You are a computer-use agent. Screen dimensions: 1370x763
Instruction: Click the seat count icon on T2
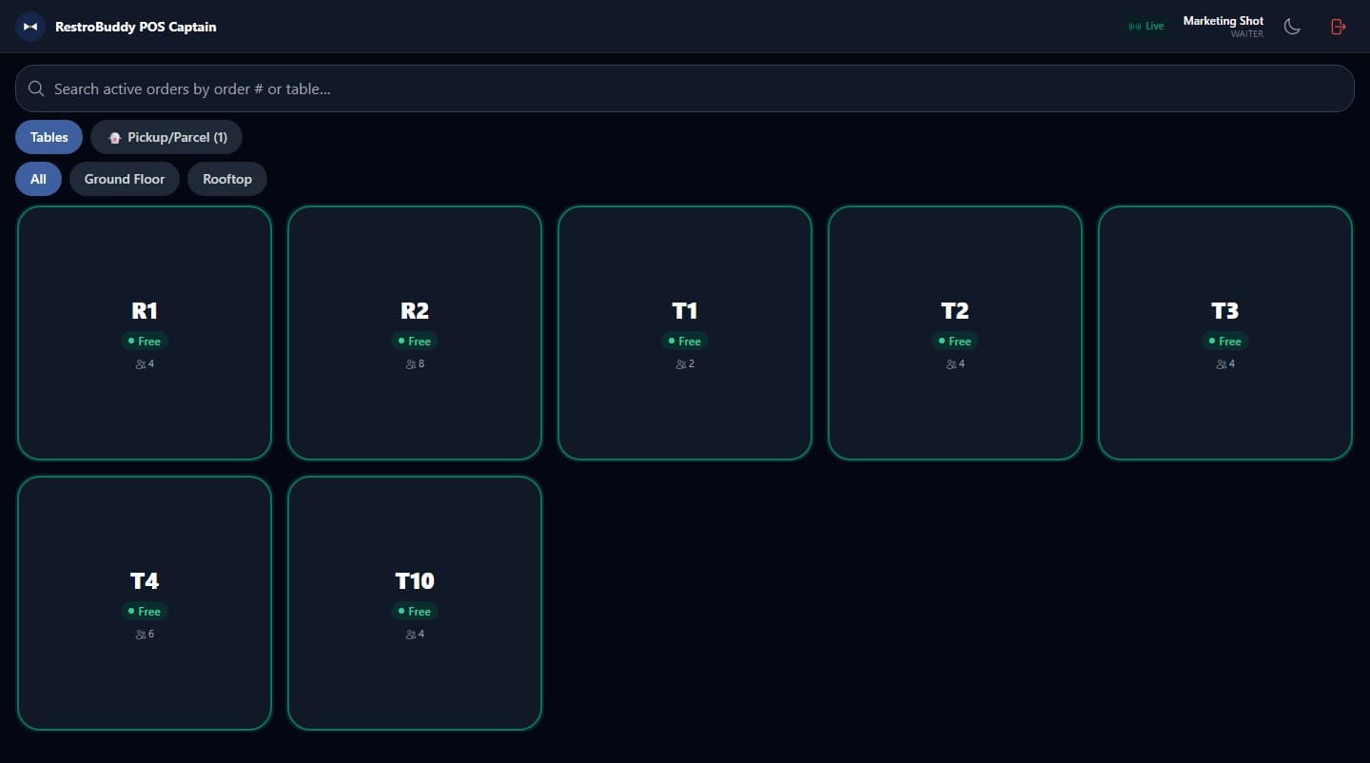click(x=951, y=364)
